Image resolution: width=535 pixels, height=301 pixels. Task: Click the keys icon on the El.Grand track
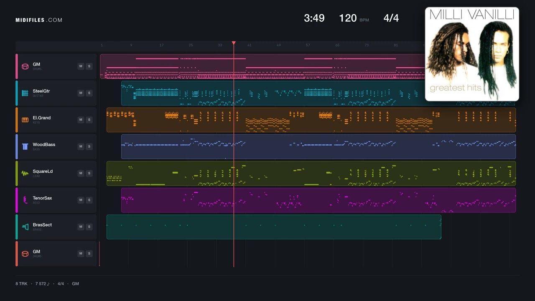[x=25, y=120]
